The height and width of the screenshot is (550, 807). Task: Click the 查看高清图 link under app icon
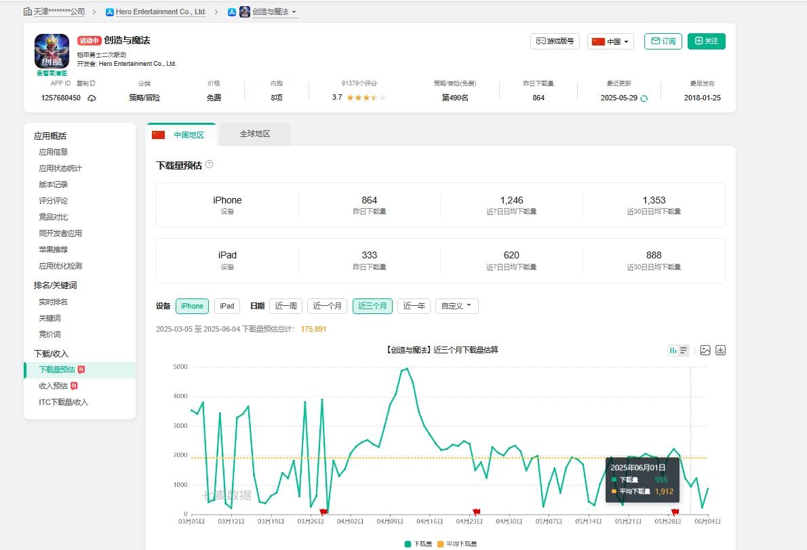tap(52, 73)
